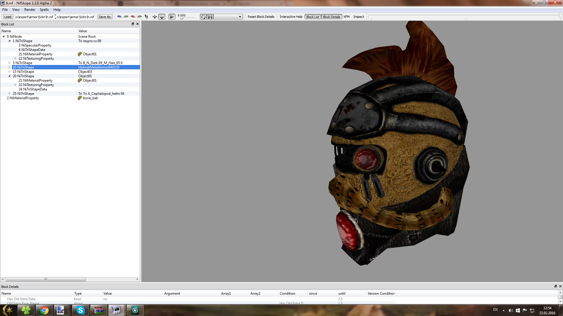Select the red eye view icon
Screen dimensions: 563x316
133,17
